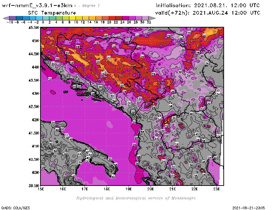Click the gray arrow end right of 32

[x=152, y=18]
